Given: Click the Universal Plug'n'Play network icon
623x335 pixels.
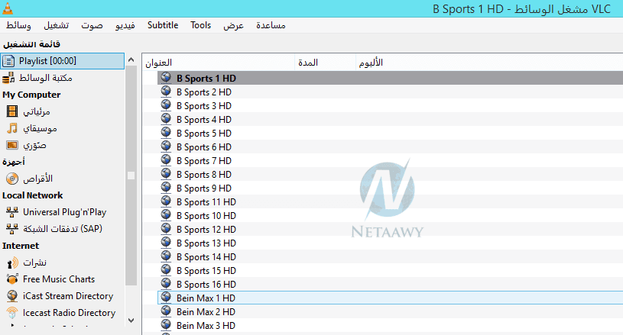Looking at the screenshot, I should 12,212.
